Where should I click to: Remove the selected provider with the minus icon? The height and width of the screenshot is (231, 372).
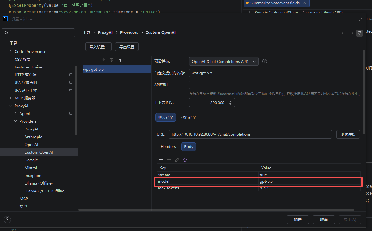pos(95,60)
